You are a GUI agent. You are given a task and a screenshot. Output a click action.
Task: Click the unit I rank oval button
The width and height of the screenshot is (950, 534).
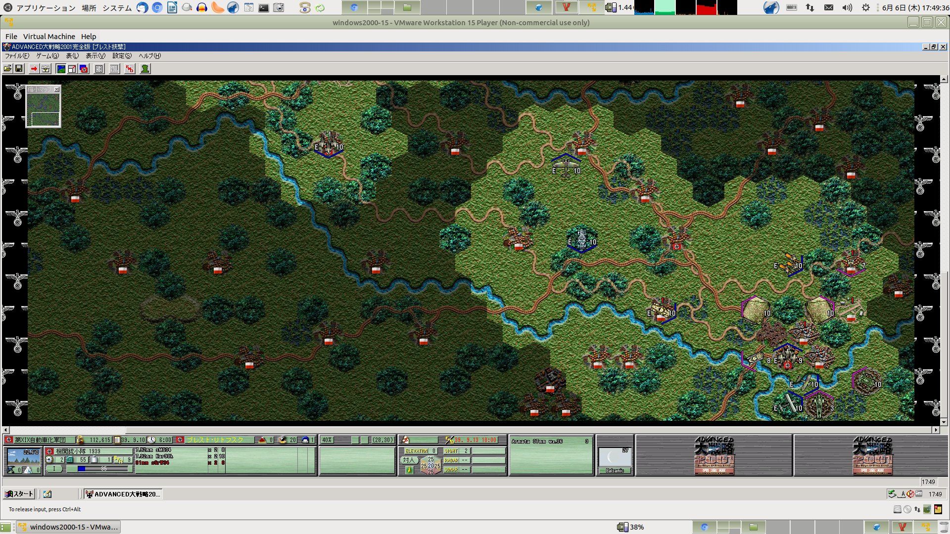[x=54, y=469]
